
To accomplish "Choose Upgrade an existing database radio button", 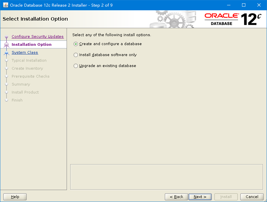I will pyautogui.click(x=76, y=66).
